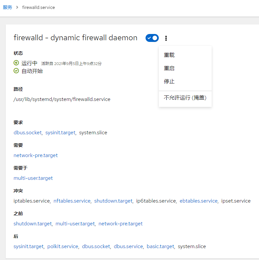The width and height of the screenshot is (259, 260).
Task: Open network-pre.target under 之前
Action: pos(120,223)
